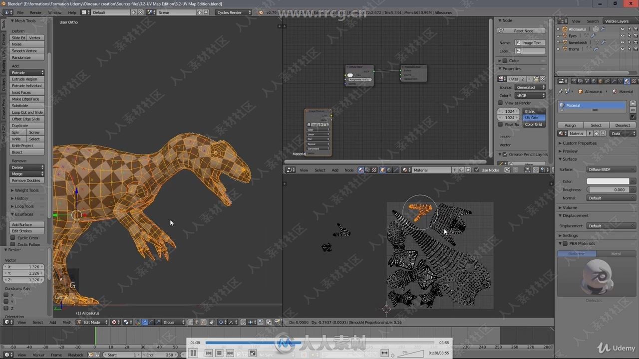Select shader nodes tree type icon
The height and width of the screenshot is (359, 639).
pyautogui.click(x=361, y=170)
